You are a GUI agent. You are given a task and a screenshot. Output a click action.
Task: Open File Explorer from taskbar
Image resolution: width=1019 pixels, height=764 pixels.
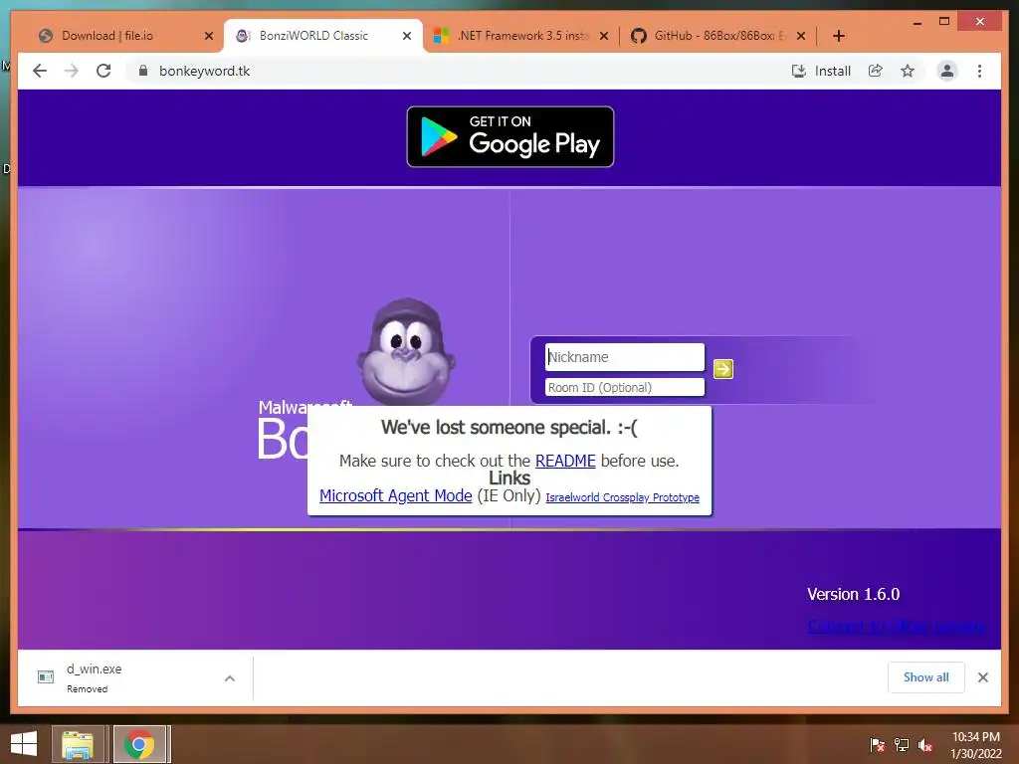pos(78,744)
